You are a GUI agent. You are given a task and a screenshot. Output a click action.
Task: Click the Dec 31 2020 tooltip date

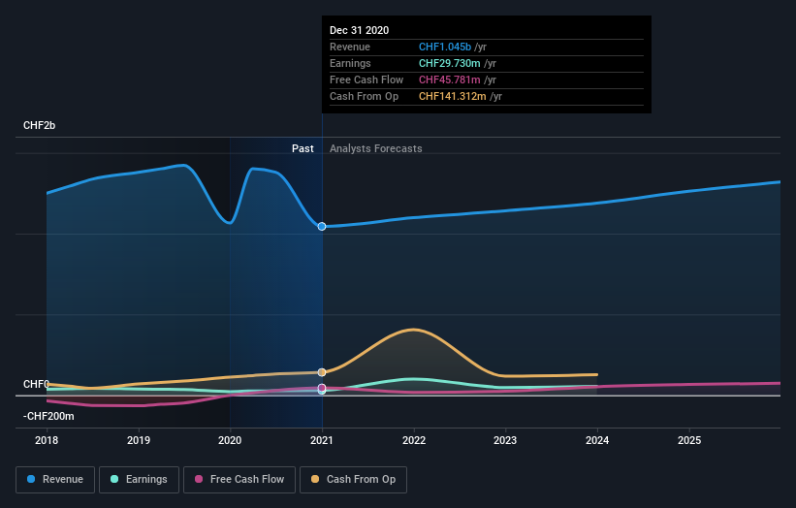(360, 30)
